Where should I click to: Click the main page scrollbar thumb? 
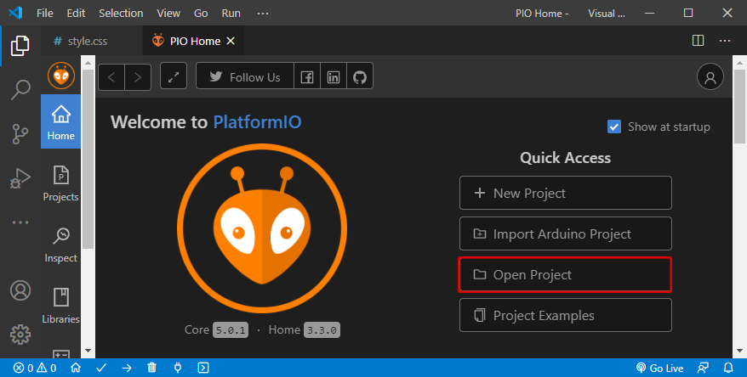click(x=739, y=106)
